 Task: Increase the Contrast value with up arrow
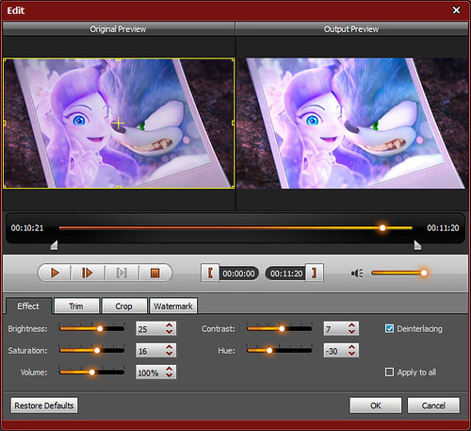click(x=351, y=325)
